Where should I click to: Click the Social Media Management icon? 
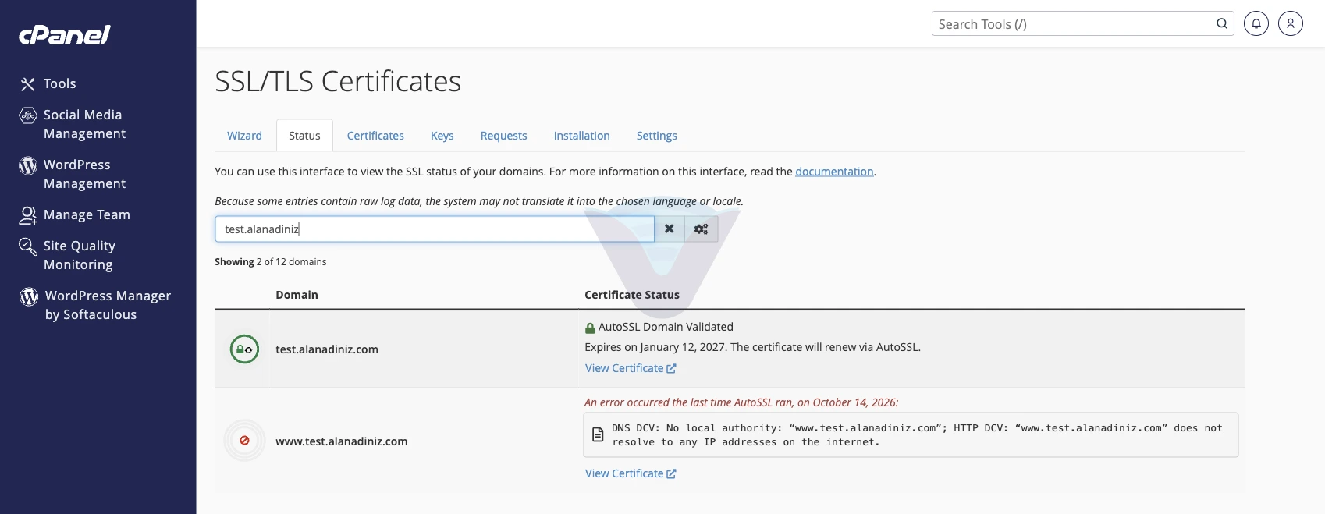tap(28, 115)
